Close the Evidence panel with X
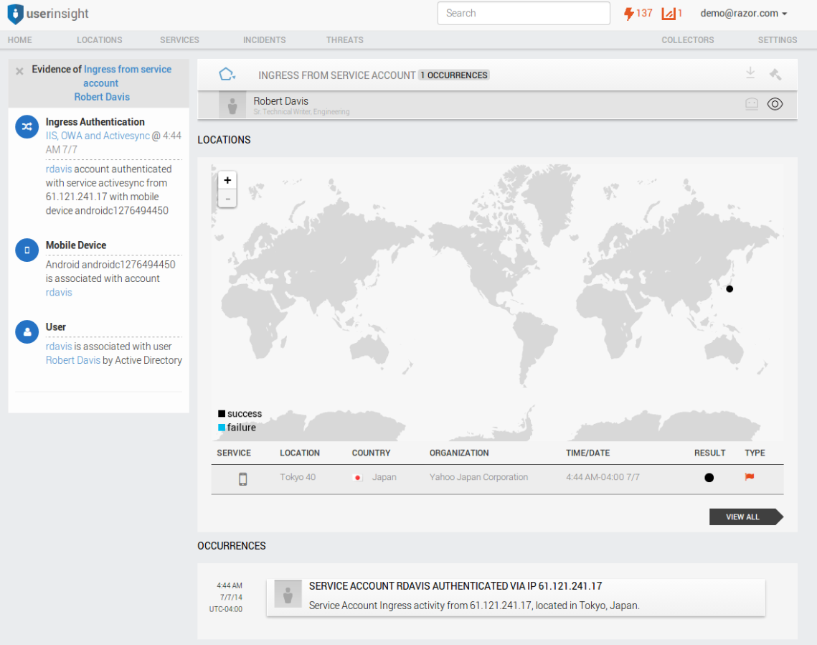This screenshot has width=817, height=645. pyautogui.click(x=19, y=71)
